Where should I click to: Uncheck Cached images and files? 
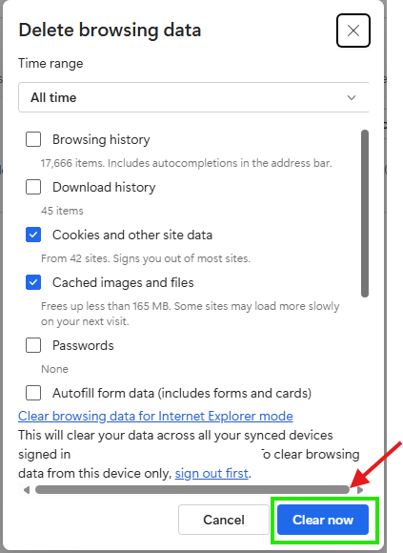click(x=33, y=282)
